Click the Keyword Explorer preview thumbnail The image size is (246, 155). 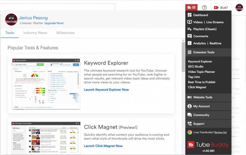point(46,84)
